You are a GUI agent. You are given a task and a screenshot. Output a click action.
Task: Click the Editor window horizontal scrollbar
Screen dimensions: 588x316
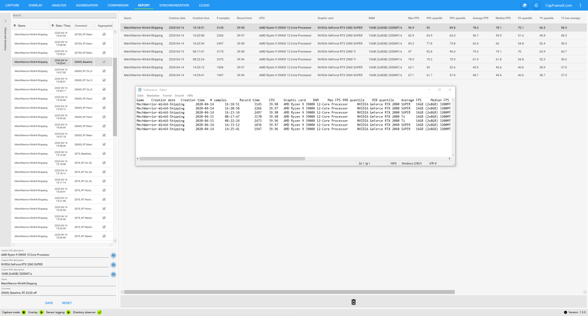(x=222, y=159)
